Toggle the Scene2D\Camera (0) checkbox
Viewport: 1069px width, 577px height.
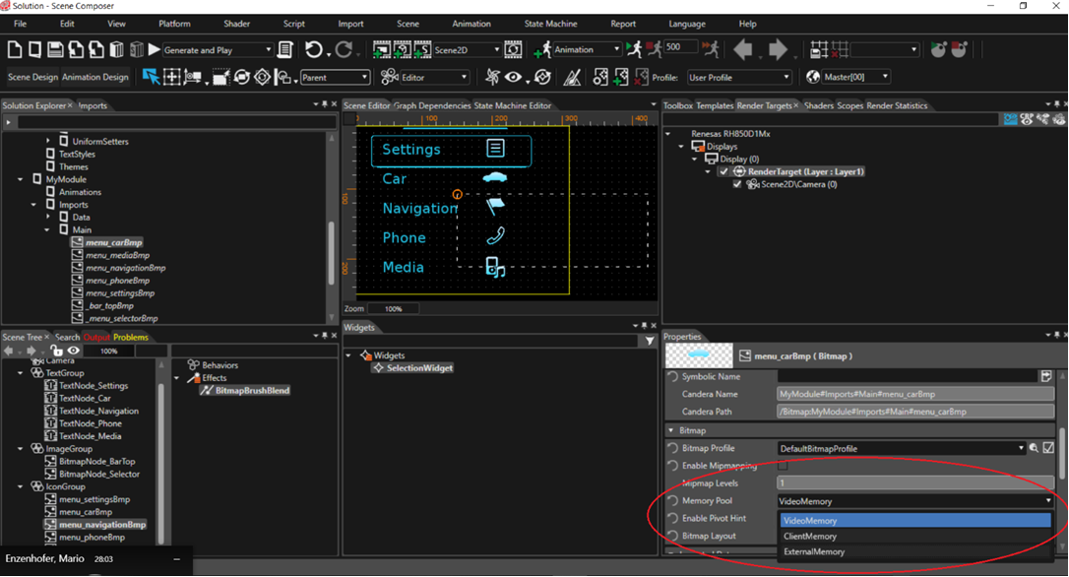pos(737,184)
